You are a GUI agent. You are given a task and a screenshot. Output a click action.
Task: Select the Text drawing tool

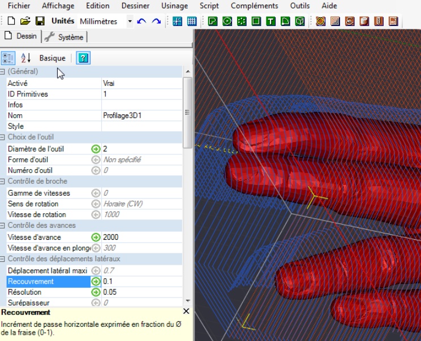pos(270,21)
